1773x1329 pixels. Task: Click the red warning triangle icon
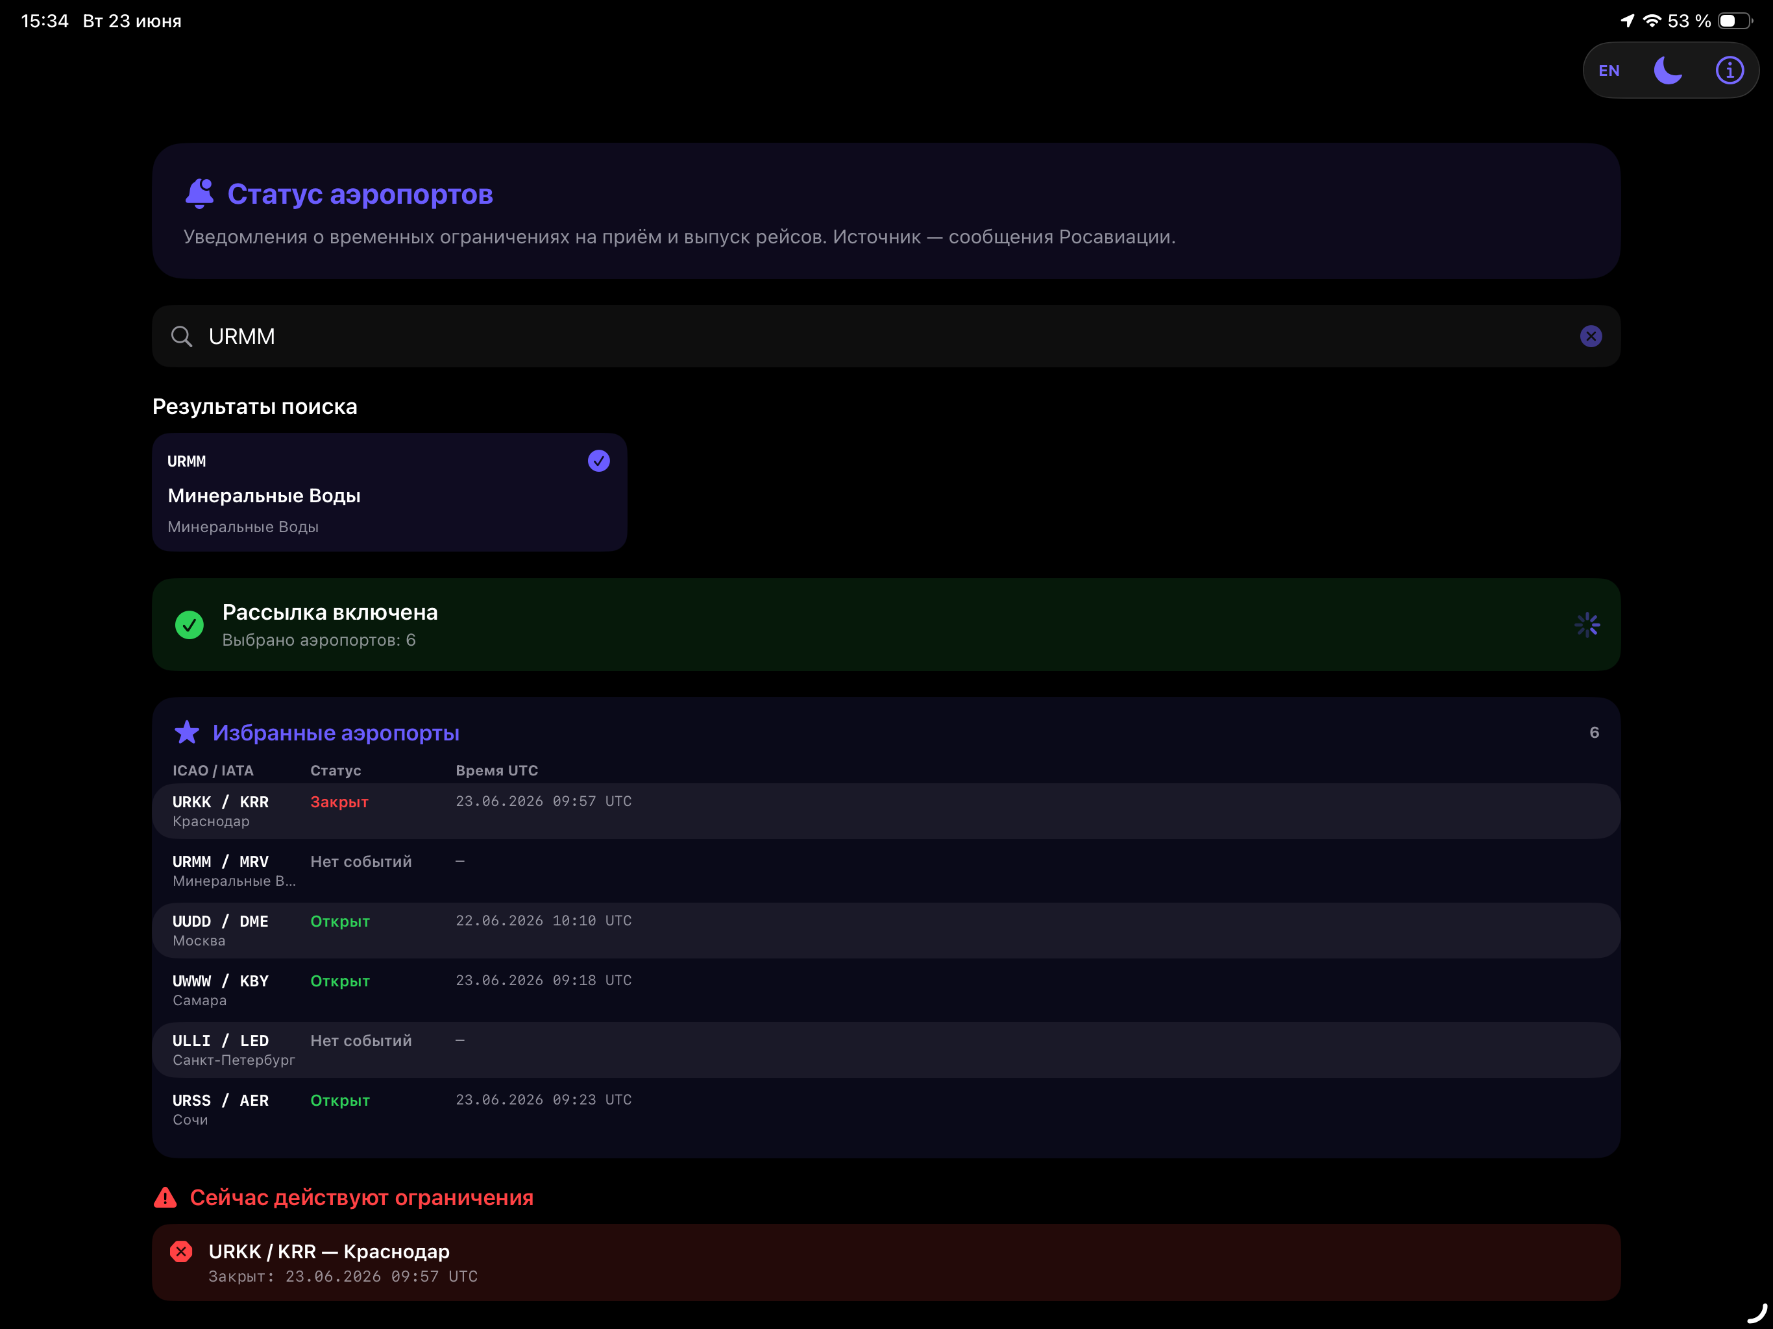(165, 1197)
